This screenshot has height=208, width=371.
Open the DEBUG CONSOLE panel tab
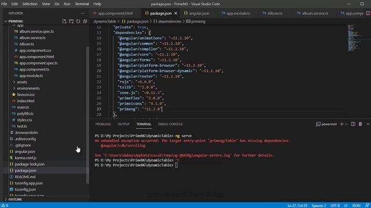[170, 124]
